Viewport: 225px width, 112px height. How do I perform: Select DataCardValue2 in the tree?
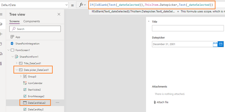(x=37, y=103)
